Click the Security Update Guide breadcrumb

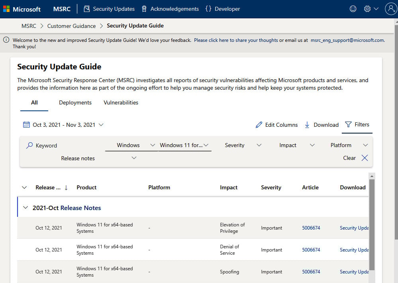(x=135, y=26)
